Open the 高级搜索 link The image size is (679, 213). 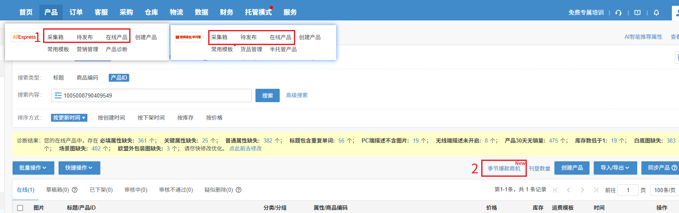[x=297, y=95]
